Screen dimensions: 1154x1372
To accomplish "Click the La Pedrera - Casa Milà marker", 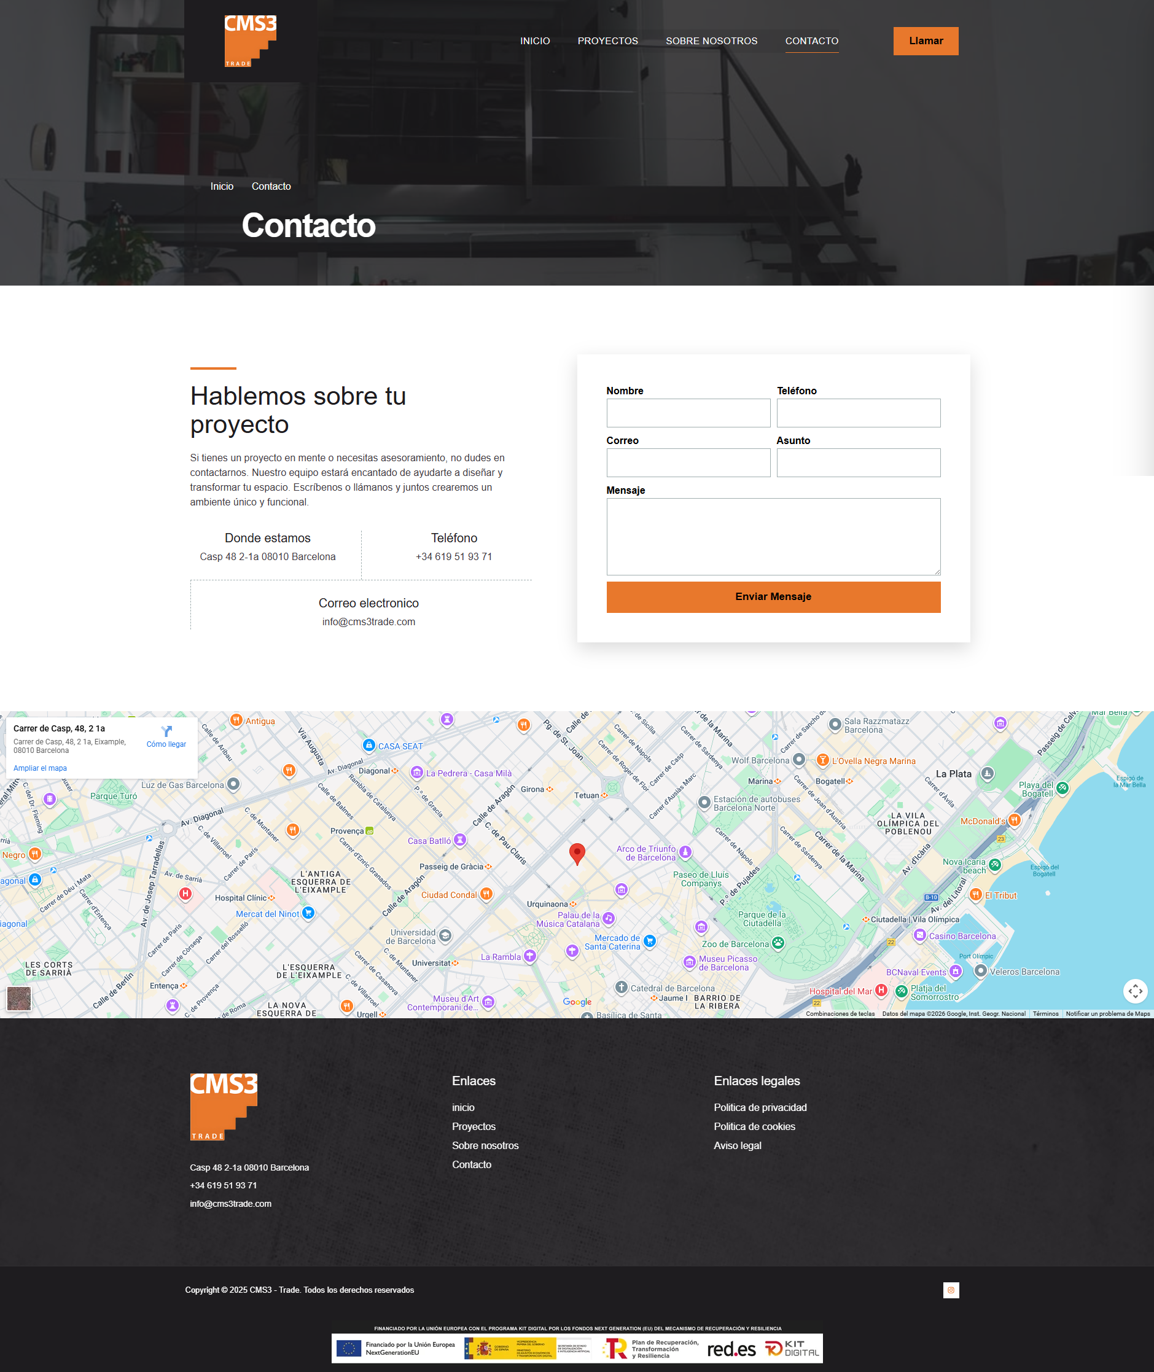I will [417, 773].
